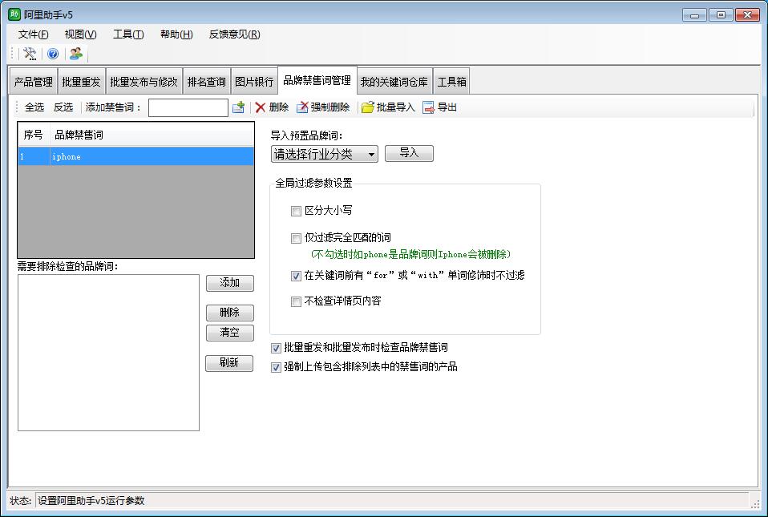Viewport: 768px width, 517px height.
Task: Uncheck 强制上传包含排除列表中的禁售词的产品
Action: [x=276, y=367]
